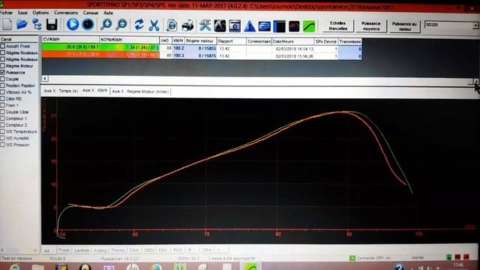Image resolution: width=480 pixels, height=270 pixels.
Task: Enable the WS Température checkbox
Action: [x=3, y=132]
